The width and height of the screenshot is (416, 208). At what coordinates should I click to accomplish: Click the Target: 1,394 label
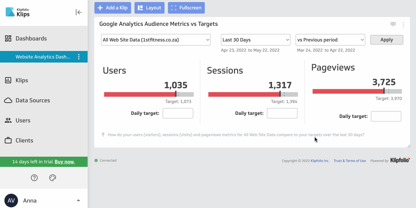coord(284,102)
